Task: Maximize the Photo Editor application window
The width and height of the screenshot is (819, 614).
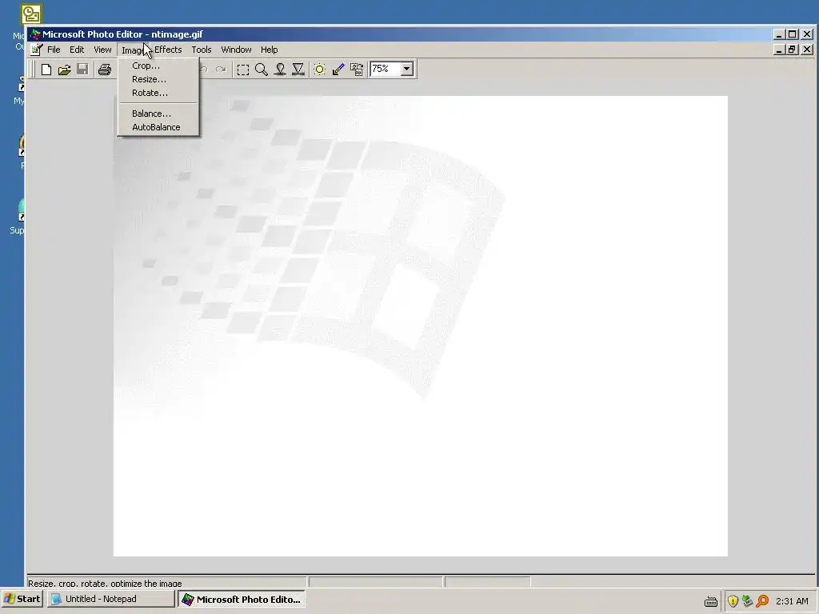Action: pyautogui.click(x=793, y=34)
